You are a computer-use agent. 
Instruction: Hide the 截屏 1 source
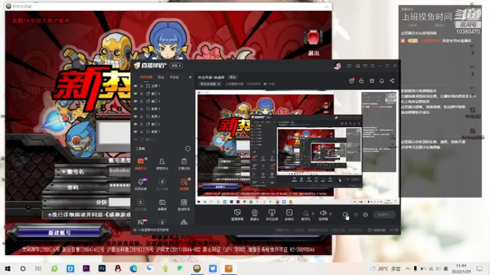pyautogui.click(x=135, y=131)
